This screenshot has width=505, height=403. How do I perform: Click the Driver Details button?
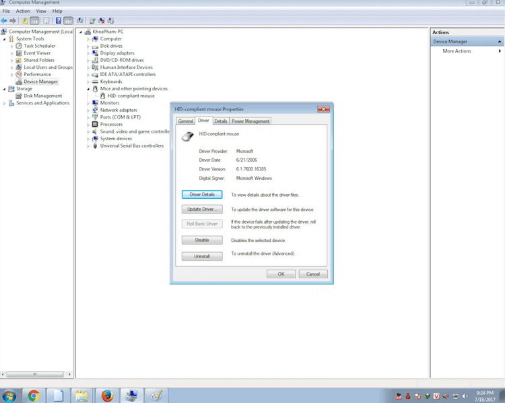(202, 194)
